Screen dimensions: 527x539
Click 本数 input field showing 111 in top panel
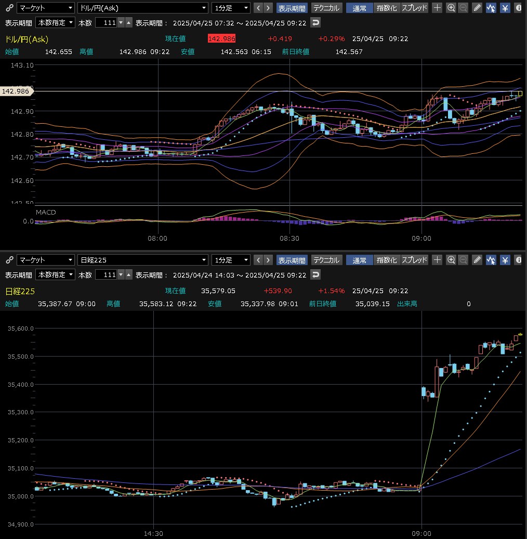pos(106,23)
